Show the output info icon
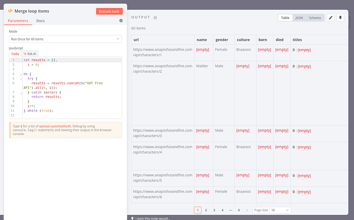 click(x=155, y=17)
